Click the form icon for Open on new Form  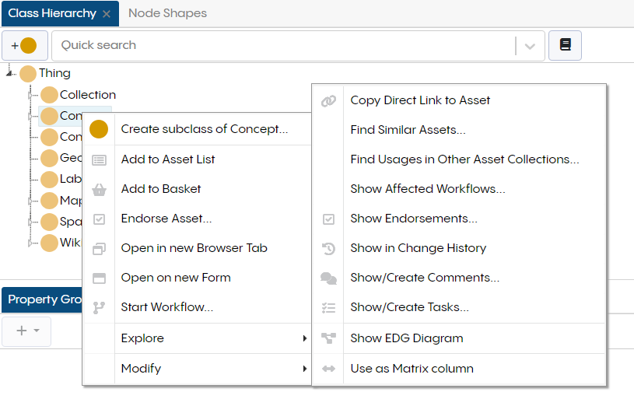pyautogui.click(x=99, y=278)
